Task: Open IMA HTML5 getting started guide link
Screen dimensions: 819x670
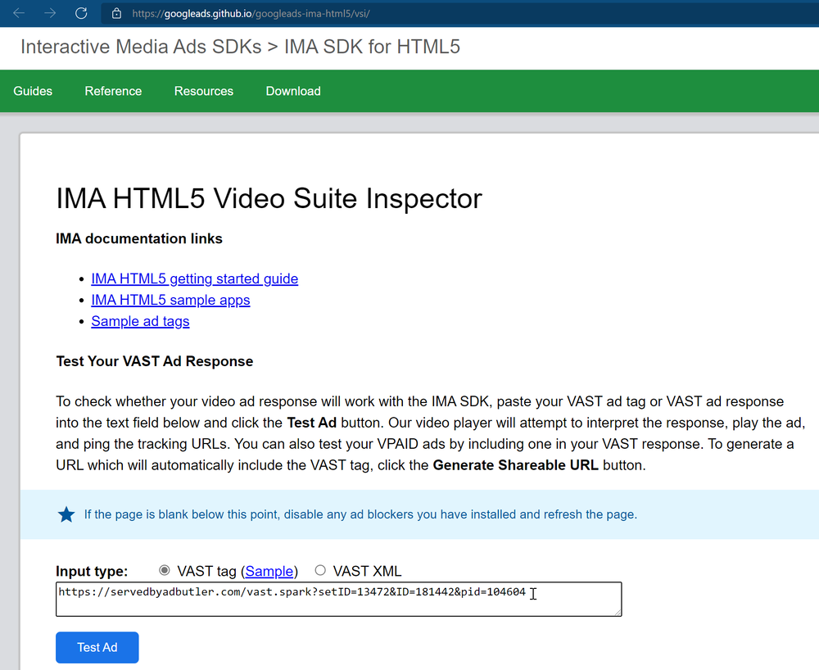Action: point(195,278)
